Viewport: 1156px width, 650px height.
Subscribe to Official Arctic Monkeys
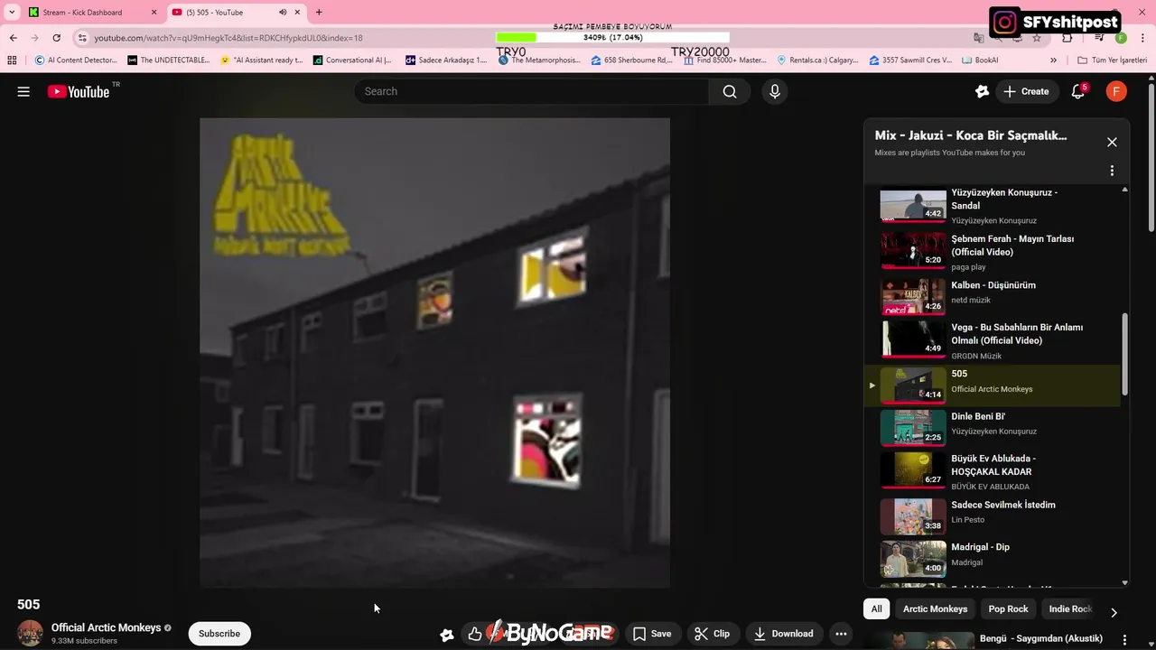219,634
